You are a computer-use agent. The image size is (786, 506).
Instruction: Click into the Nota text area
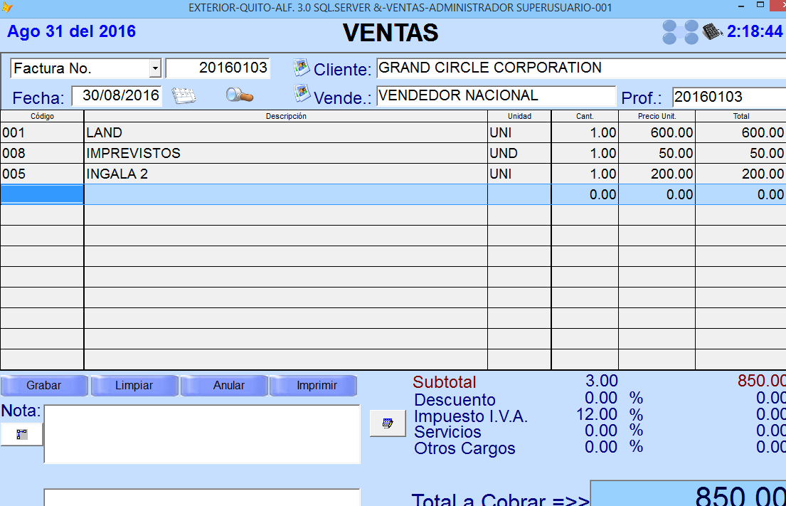(x=202, y=434)
